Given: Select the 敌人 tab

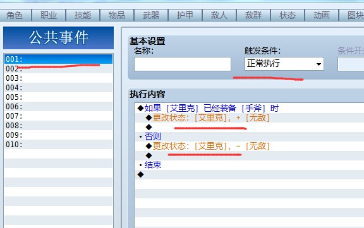Looking at the screenshot, I should pyautogui.click(x=219, y=15).
